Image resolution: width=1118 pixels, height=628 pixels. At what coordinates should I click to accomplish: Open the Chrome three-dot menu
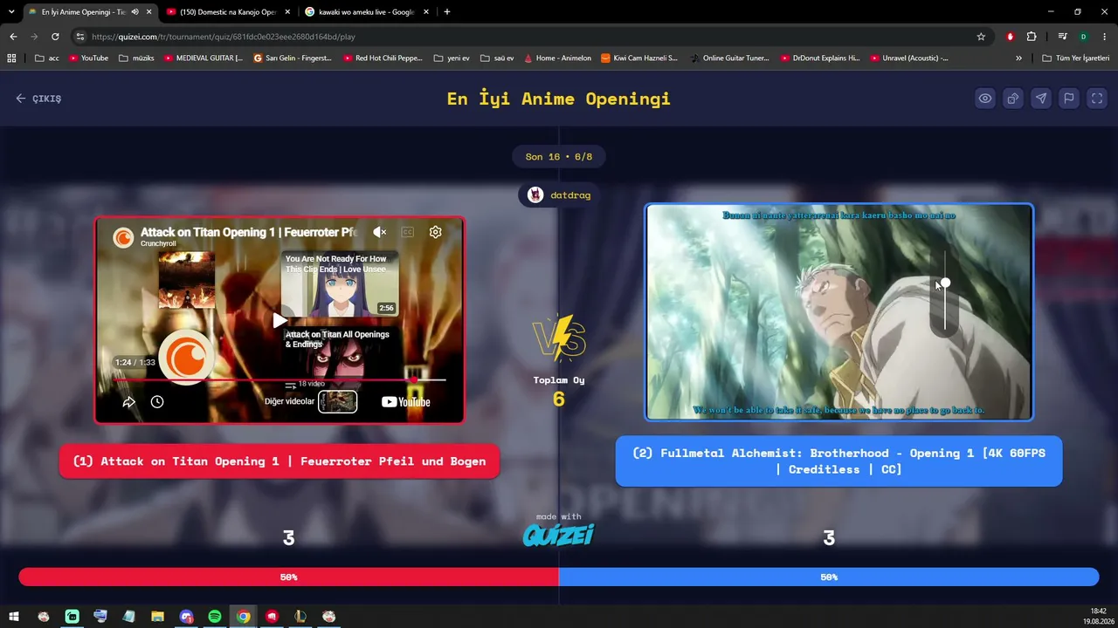[x=1104, y=37]
